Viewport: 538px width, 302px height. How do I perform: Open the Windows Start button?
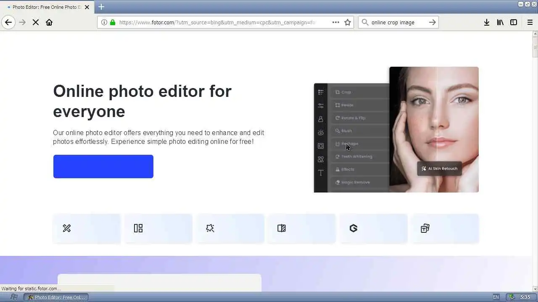click(x=13, y=297)
